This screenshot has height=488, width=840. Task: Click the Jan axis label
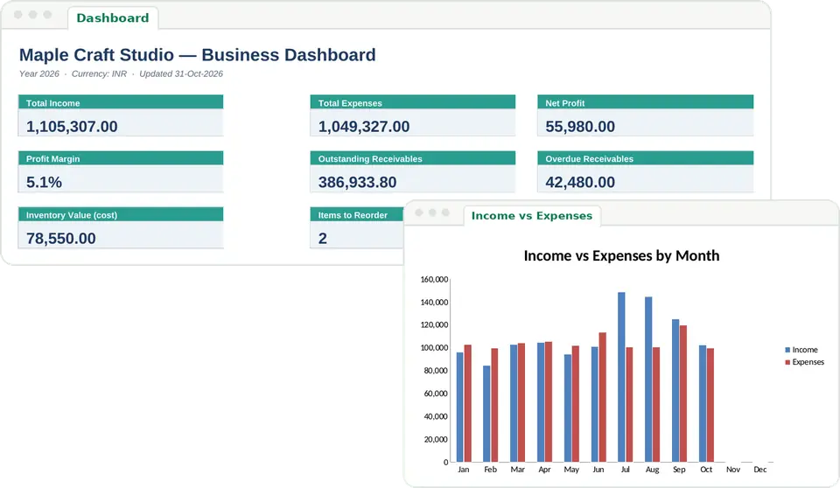tap(464, 470)
